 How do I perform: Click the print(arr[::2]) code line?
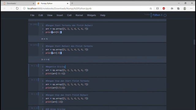[x=54, y=102]
